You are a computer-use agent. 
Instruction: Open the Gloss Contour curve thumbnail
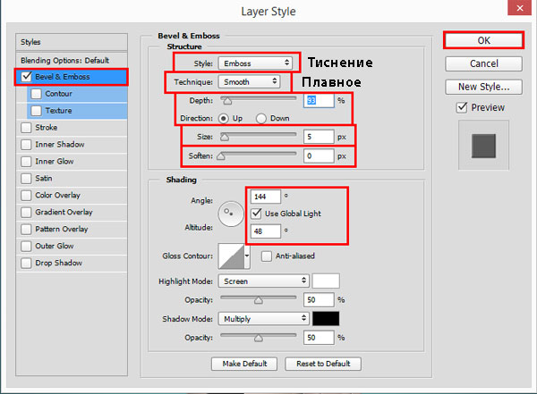pos(231,256)
